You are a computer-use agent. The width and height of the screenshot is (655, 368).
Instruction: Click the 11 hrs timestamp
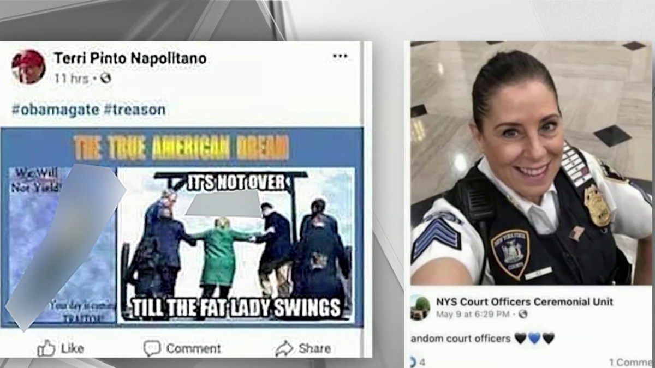(72, 79)
